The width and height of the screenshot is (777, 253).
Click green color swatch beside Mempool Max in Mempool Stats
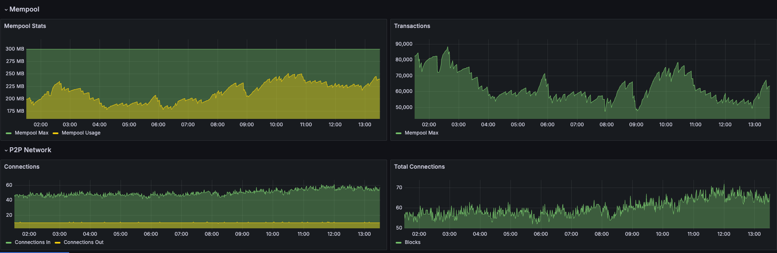(9, 133)
